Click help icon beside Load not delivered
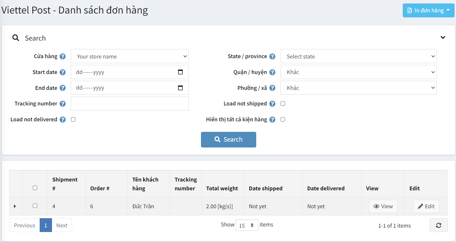 pyautogui.click(x=63, y=120)
